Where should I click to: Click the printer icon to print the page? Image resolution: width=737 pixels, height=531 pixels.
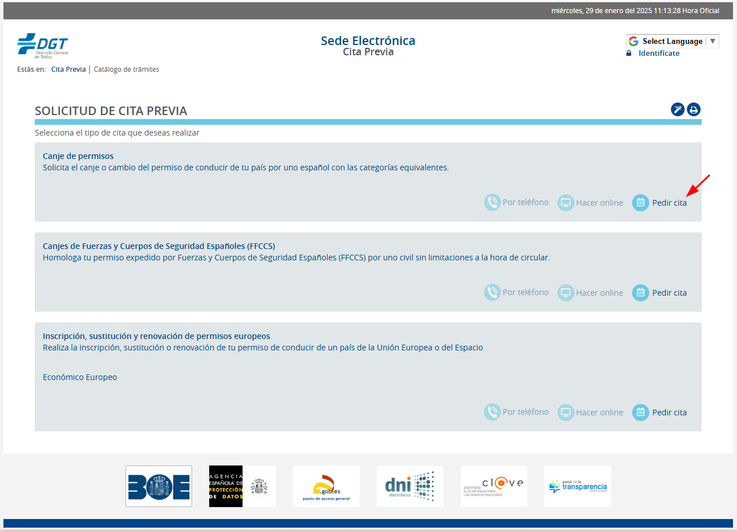[693, 109]
